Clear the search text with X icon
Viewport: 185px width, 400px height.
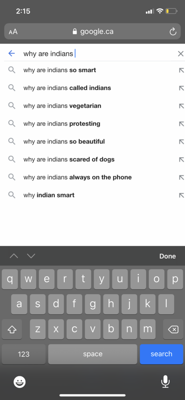(181, 54)
